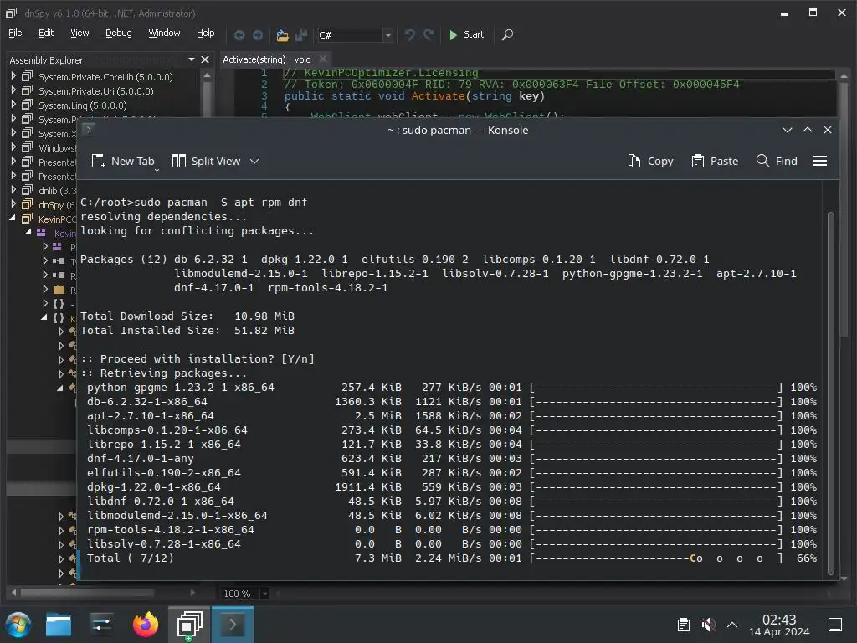The height and width of the screenshot is (643, 857).
Task: Expand System.Private.Uri node
Action: (13, 90)
